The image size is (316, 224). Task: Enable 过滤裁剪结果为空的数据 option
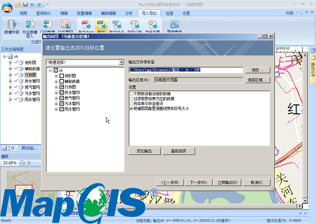click(x=131, y=99)
